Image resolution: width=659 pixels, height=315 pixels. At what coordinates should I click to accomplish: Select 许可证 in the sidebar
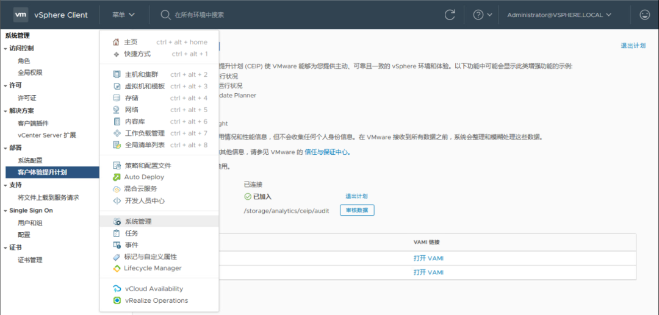[x=27, y=98]
